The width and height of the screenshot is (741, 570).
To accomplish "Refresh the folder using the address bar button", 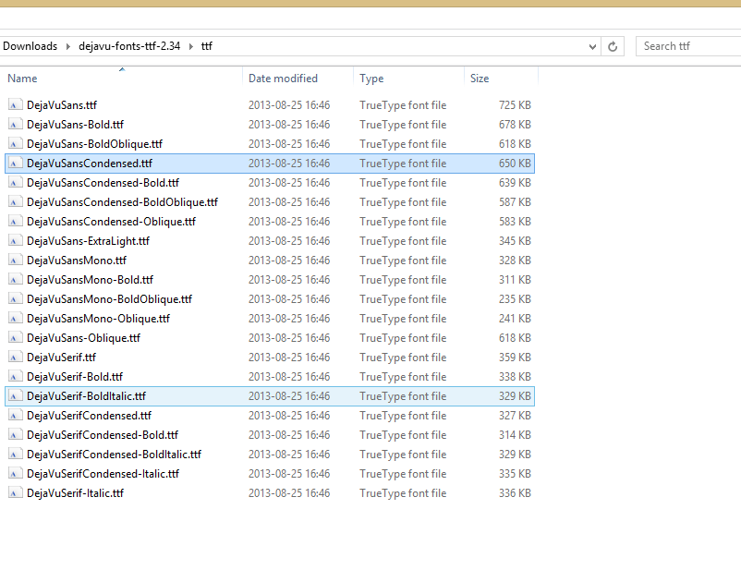I will click(613, 46).
